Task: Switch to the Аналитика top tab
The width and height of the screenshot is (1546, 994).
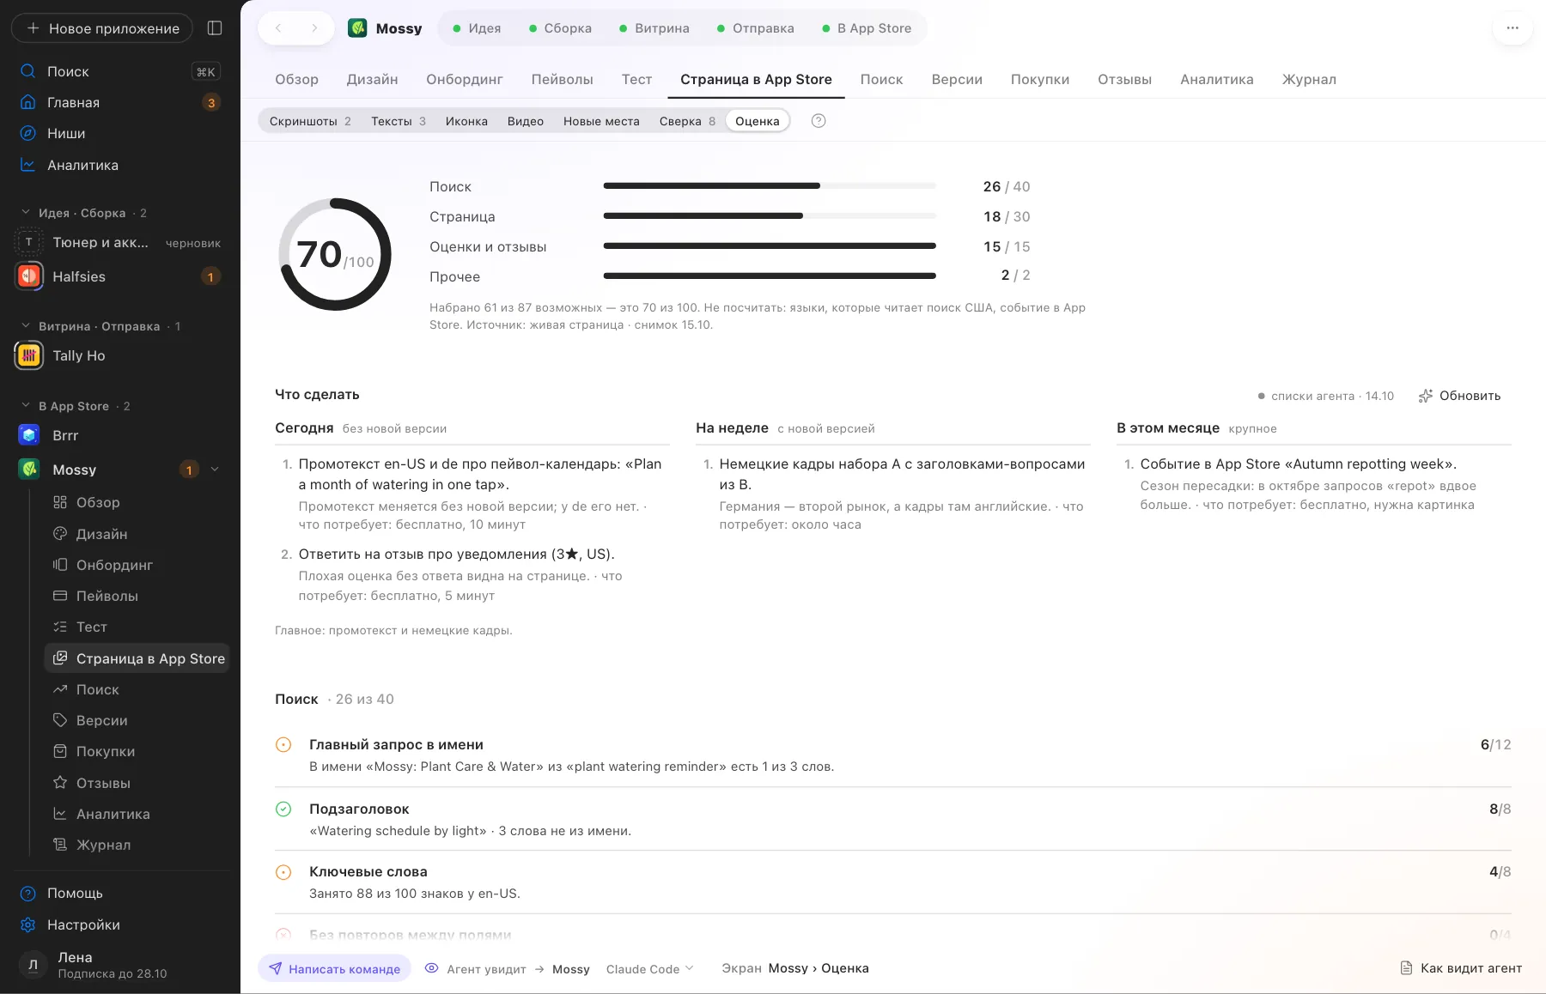Action: [x=1216, y=79]
